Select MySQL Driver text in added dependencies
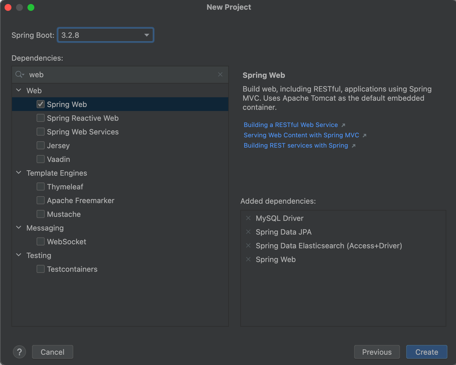The height and width of the screenshot is (365, 456). click(x=279, y=218)
